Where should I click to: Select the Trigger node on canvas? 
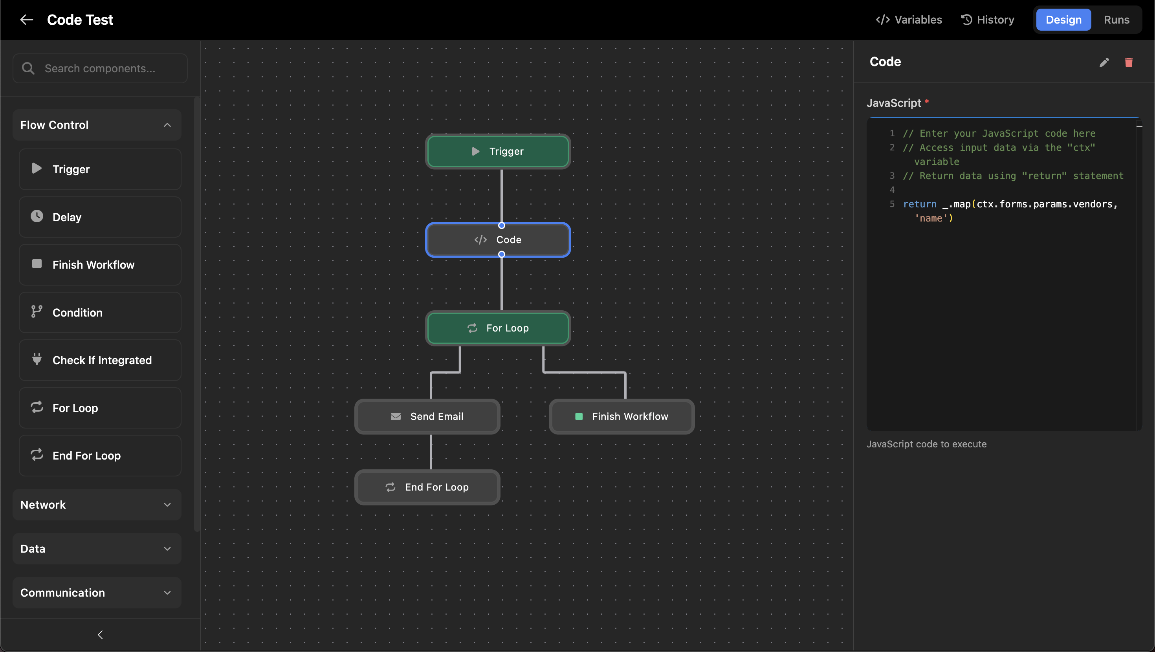click(498, 151)
